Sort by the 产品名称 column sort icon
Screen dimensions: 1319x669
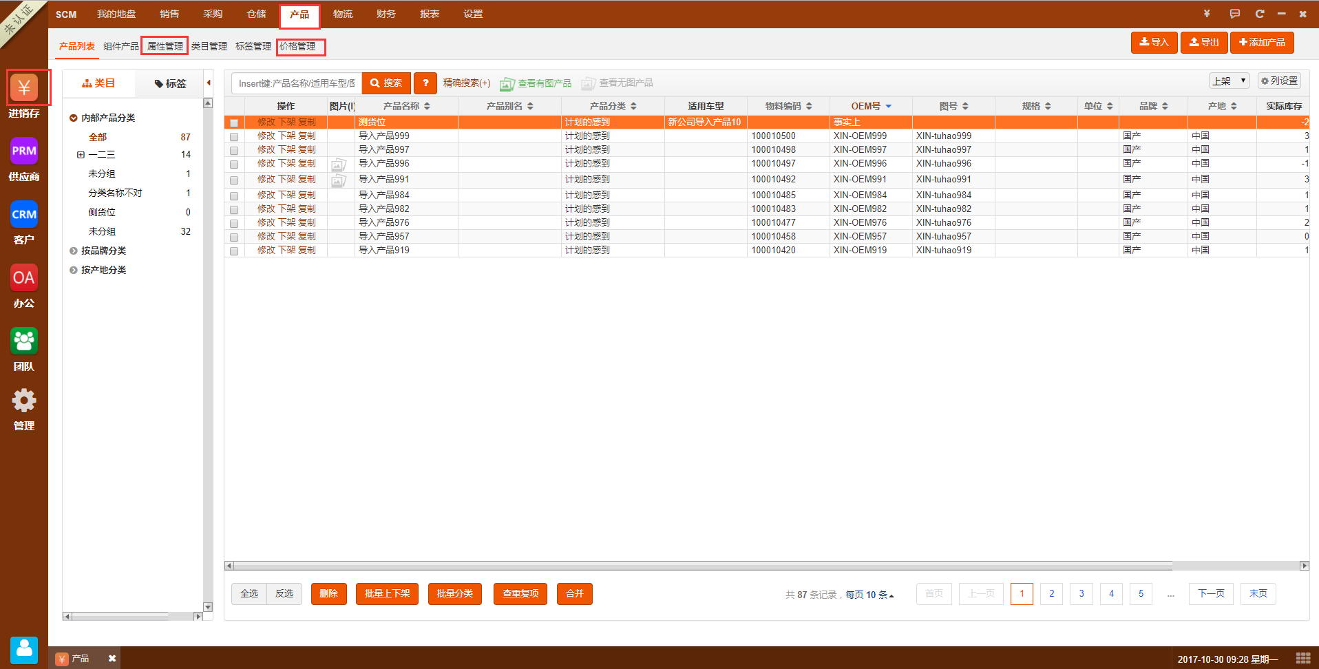(427, 106)
